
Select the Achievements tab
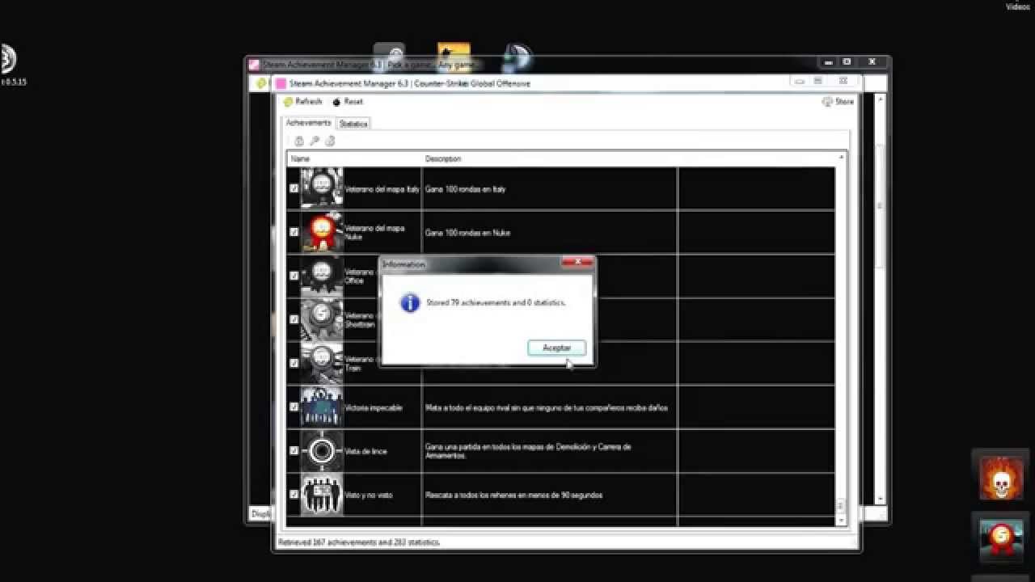coord(308,123)
